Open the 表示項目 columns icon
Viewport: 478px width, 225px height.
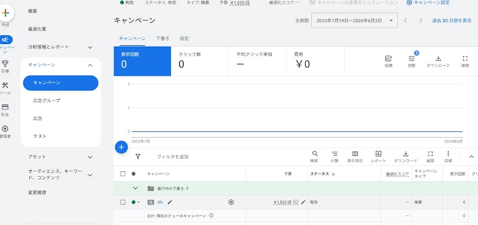click(x=355, y=154)
